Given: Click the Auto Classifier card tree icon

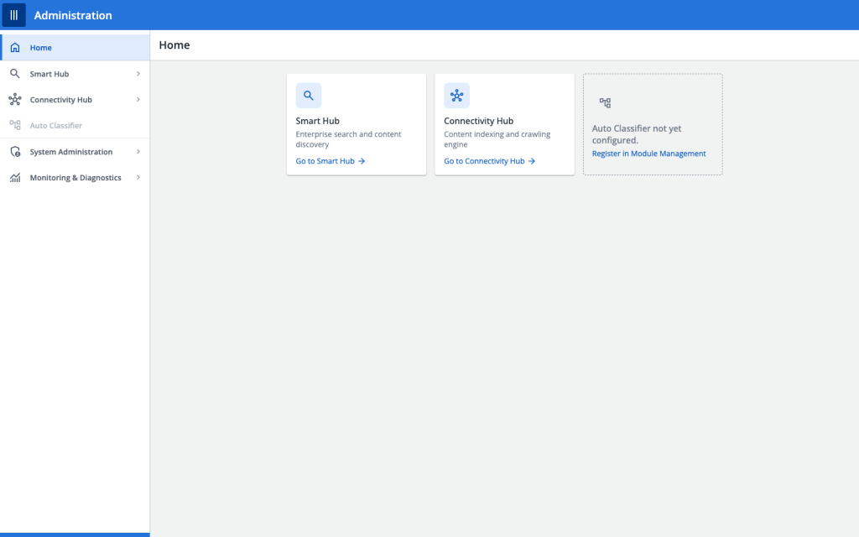Looking at the screenshot, I should click(605, 102).
